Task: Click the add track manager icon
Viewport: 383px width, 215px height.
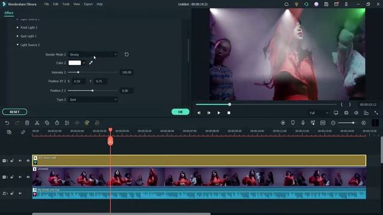Action: coord(9,132)
